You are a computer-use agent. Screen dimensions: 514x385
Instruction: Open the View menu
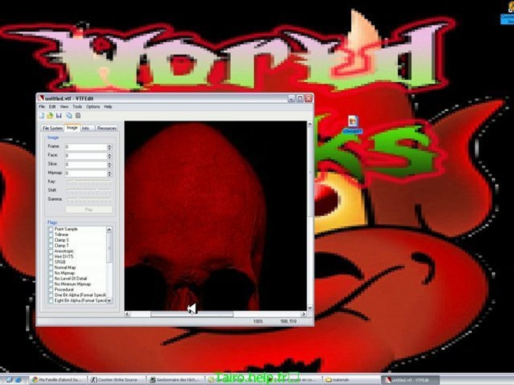click(64, 107)
